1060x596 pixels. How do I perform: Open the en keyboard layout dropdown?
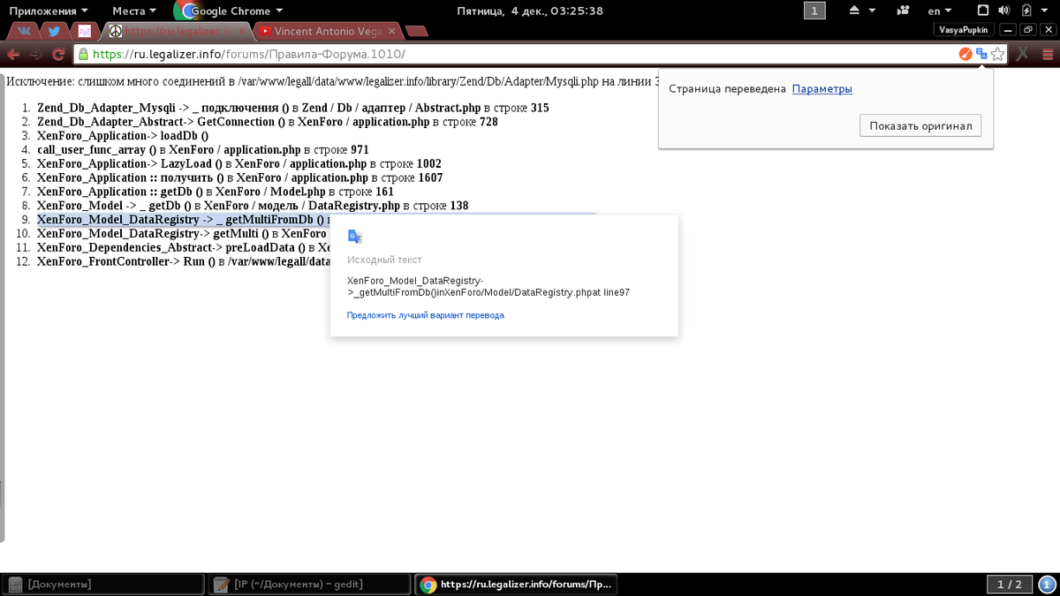pyautogui.click(x=939, y=11)
